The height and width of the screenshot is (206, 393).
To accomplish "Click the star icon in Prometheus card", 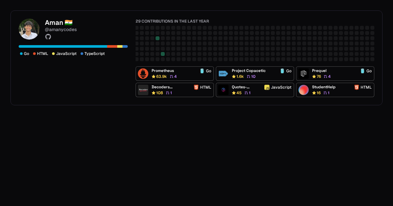I will [x=154, y=77].
